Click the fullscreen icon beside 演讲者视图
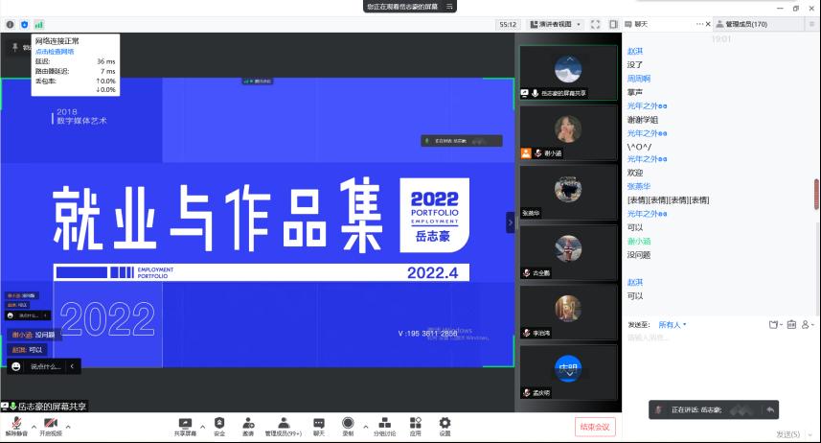 pyautogui.click(x=595, y=24)
